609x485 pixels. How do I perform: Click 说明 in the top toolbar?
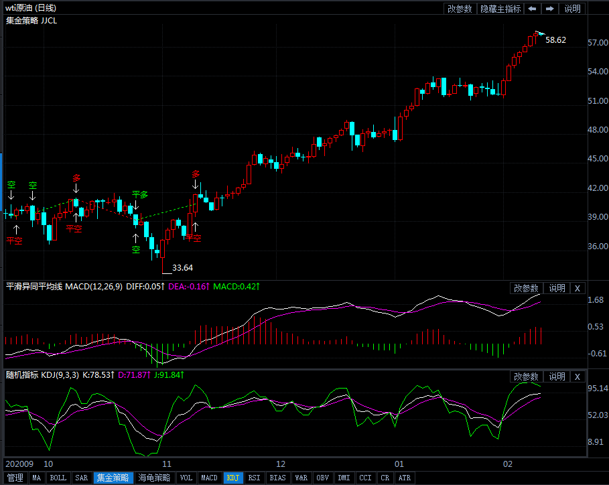coord(572,9)
